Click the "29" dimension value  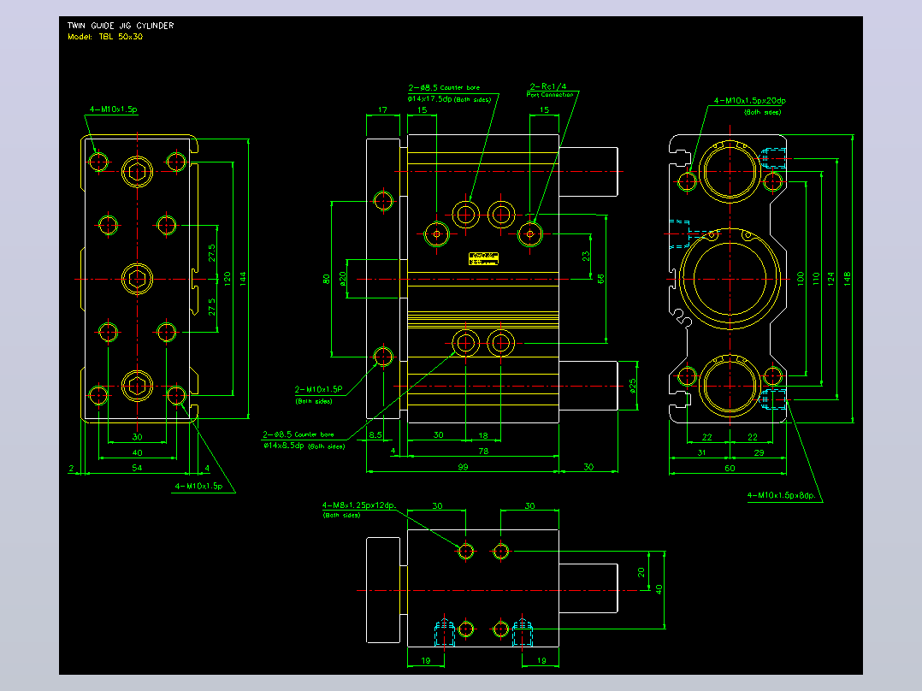pyautogui.click(x=759, y=452)
